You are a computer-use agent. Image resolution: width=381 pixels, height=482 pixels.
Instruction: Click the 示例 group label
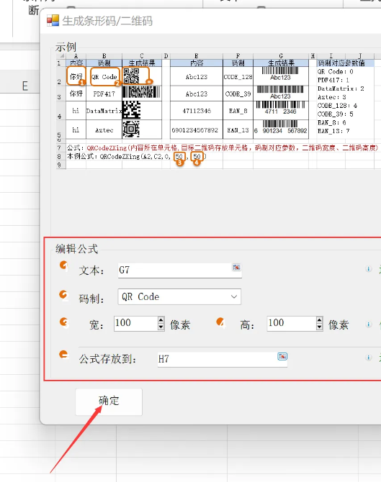tap(66, 47)
